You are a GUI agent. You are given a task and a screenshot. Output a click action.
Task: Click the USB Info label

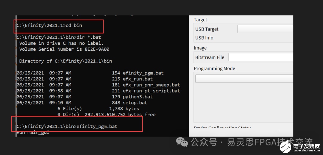tap(204, 38)
